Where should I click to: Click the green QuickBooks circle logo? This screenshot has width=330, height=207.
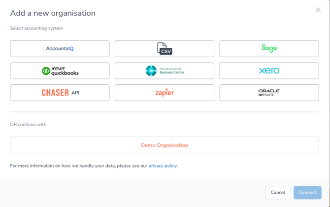(46, 71)
